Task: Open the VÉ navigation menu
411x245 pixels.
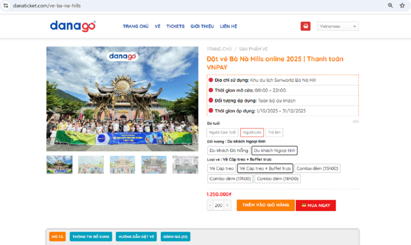Action: [157, 26]
